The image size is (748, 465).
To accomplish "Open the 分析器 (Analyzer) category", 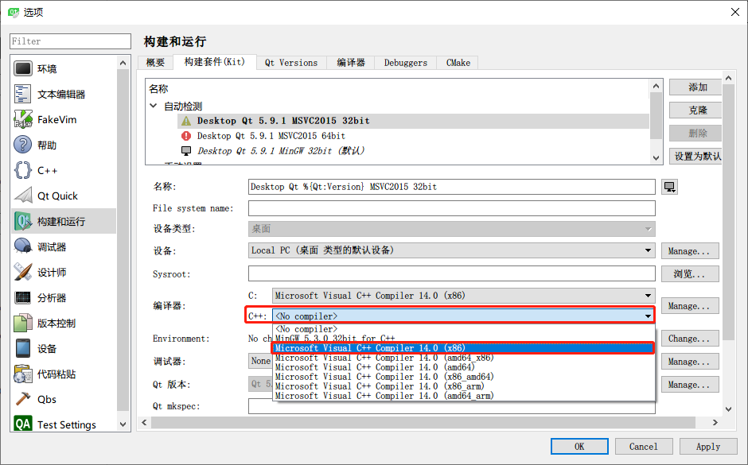I will [64, 298].
